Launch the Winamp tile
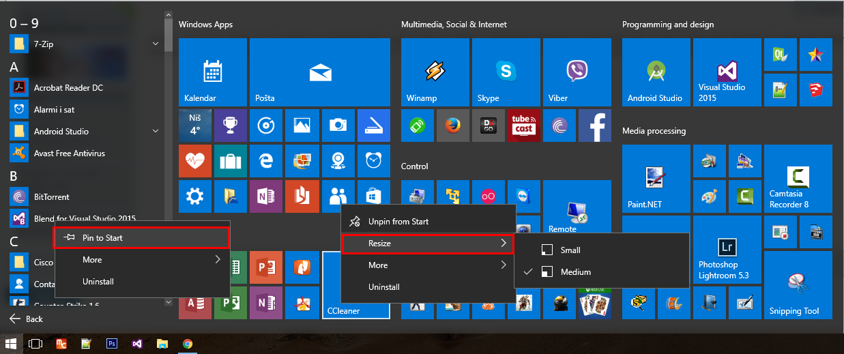Viewport: 844px width, 354px height. pyautogui.click(x=435, y=72)
